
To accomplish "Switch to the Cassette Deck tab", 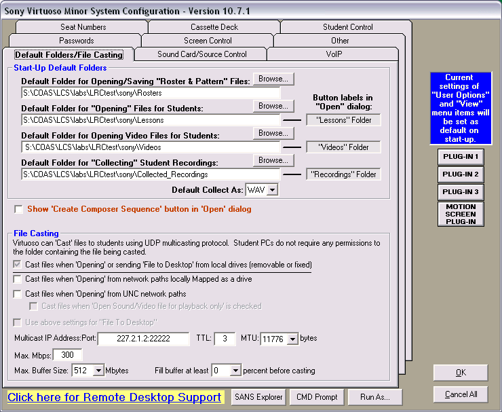I will [x=214, y=27].
